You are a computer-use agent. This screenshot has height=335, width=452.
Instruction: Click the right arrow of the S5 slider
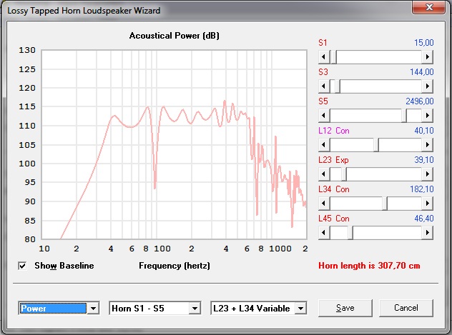427,116
